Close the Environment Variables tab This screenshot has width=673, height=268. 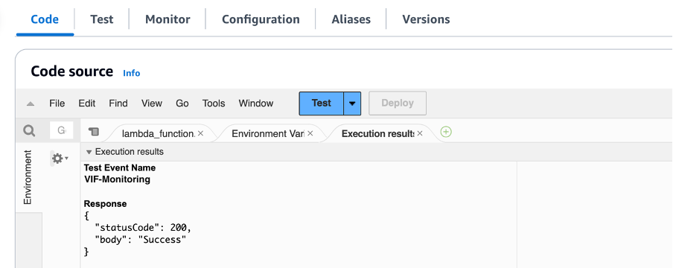[310, 133]
